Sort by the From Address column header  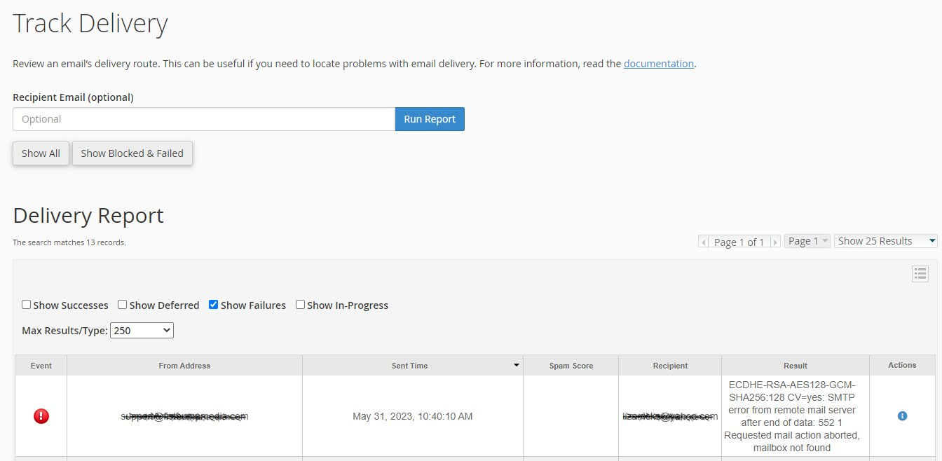(x=184, y=366)
